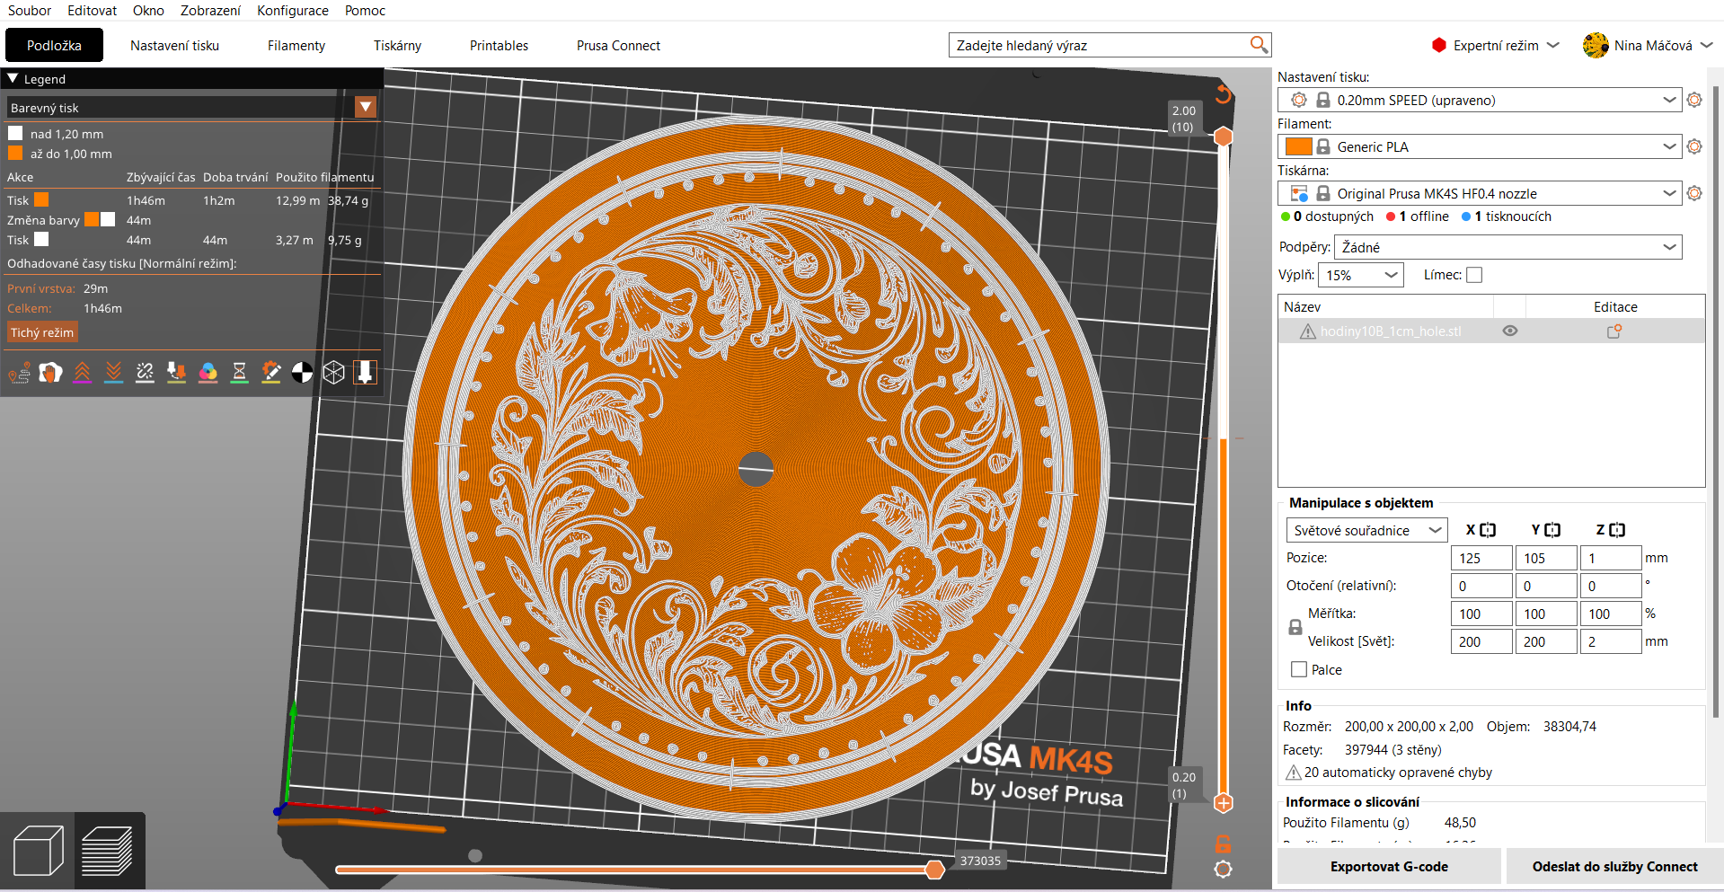Click the search magnifier icon

coord(1259,45)
